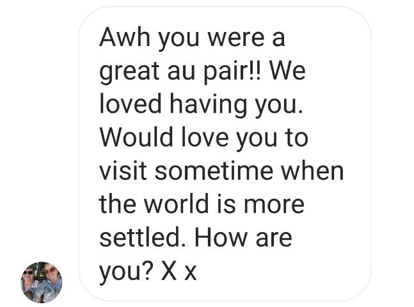Click the word "more" in the bubble
This screenshot has height=307, width=414.
[274, 205]
